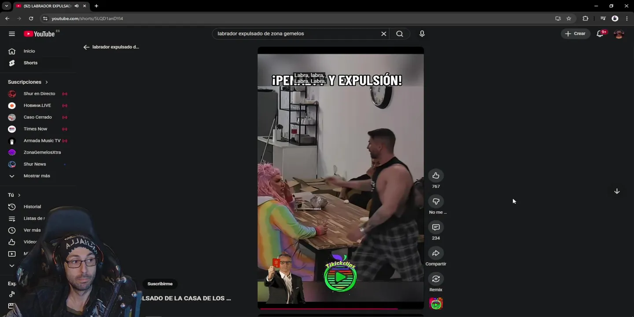This screenshot has height=317, width=634.
Task: Install app icon in address bar
Action: click(x=558, y=18)
